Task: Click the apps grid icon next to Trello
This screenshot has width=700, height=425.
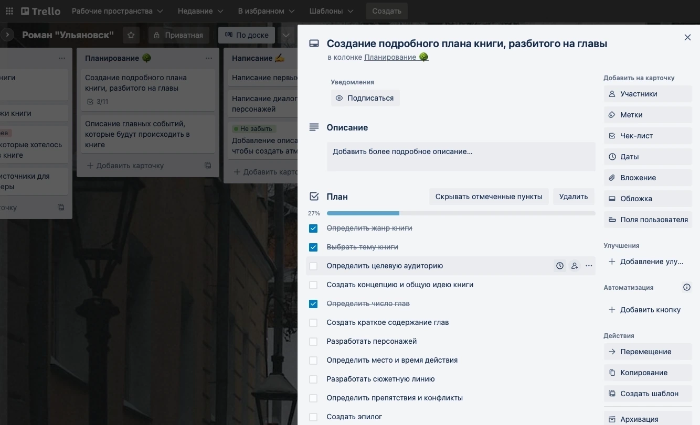Action: (x=9, y=11)
